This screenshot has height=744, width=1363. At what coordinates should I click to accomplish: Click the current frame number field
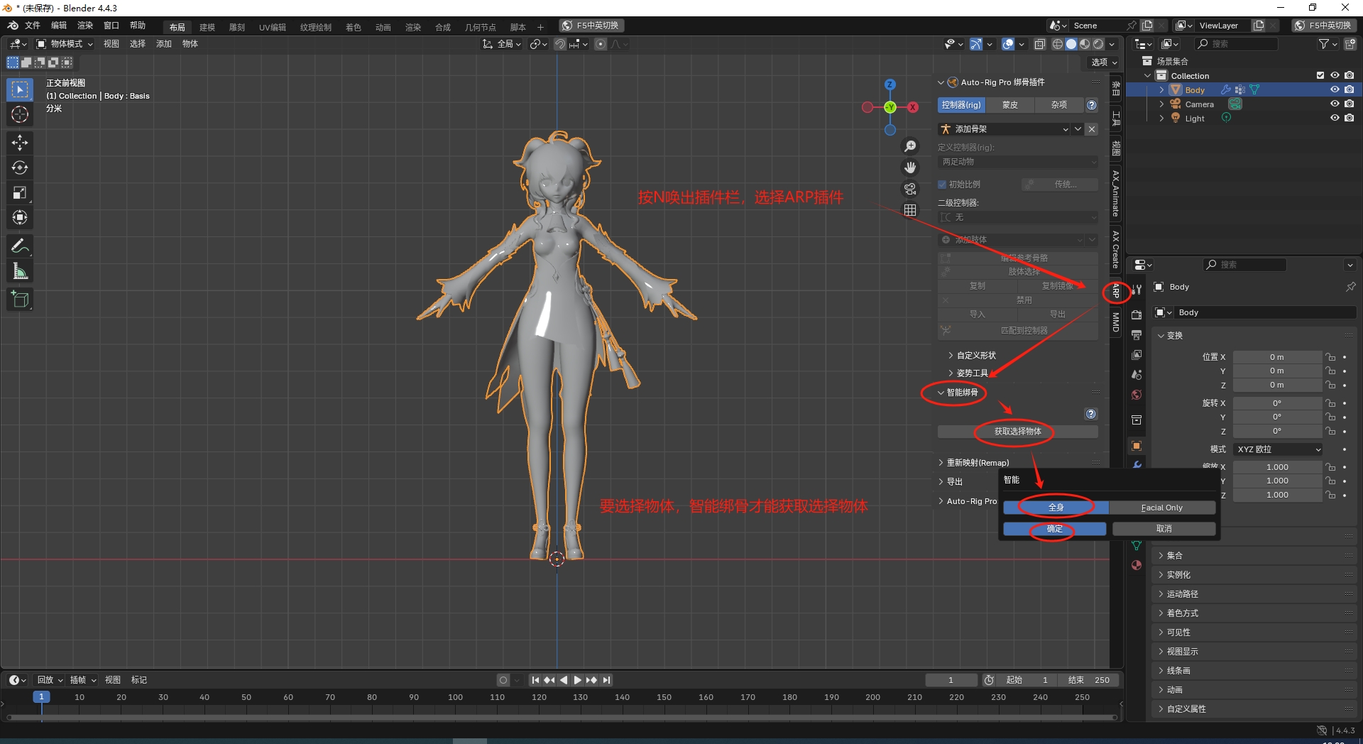pos(951,680)
